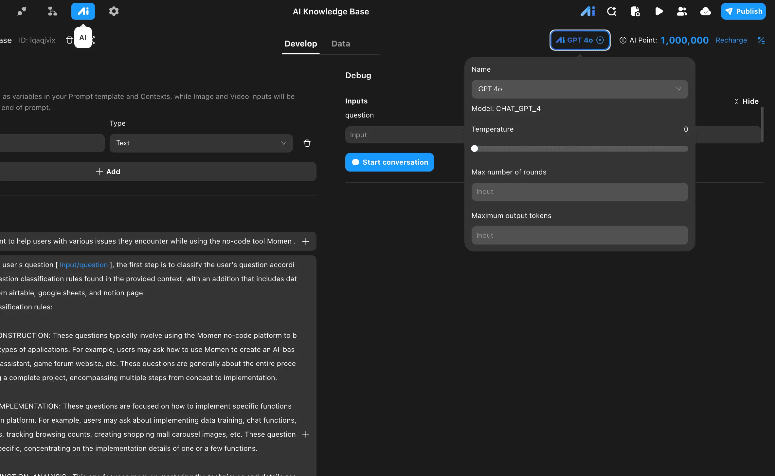Click the info icon next to AI Point
The height and width of the screenshot is (476, 775).
[x=623, y=40]
